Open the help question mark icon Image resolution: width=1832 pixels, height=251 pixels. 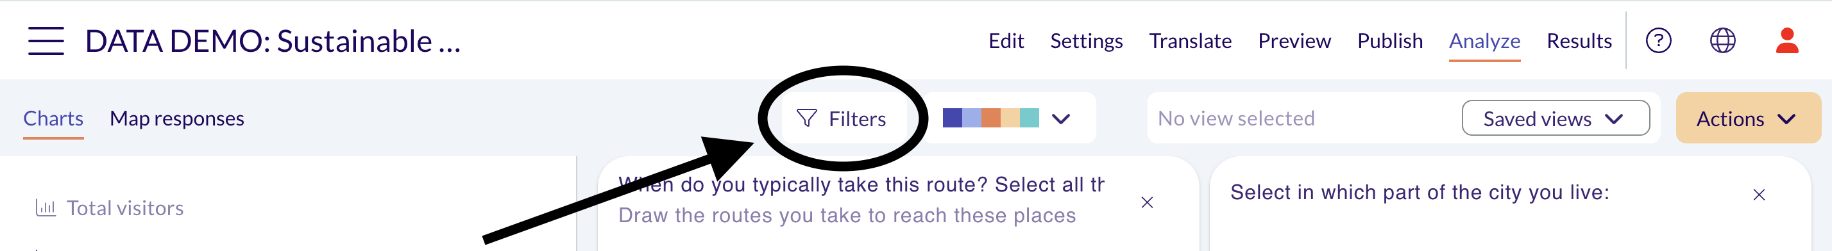(1658, 40)
